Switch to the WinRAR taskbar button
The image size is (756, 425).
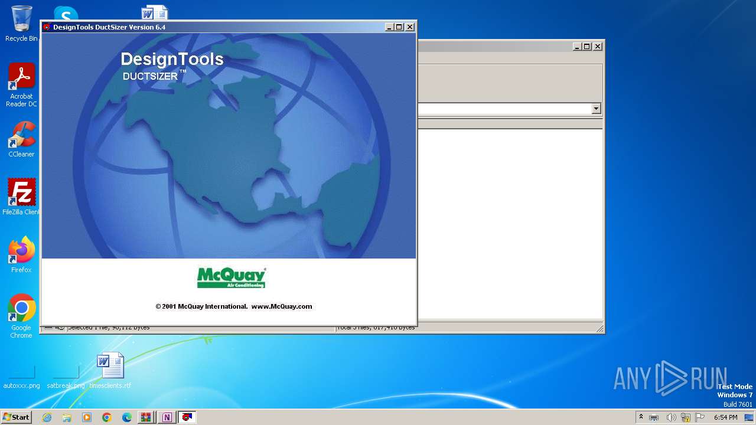[x=146, y=417]
